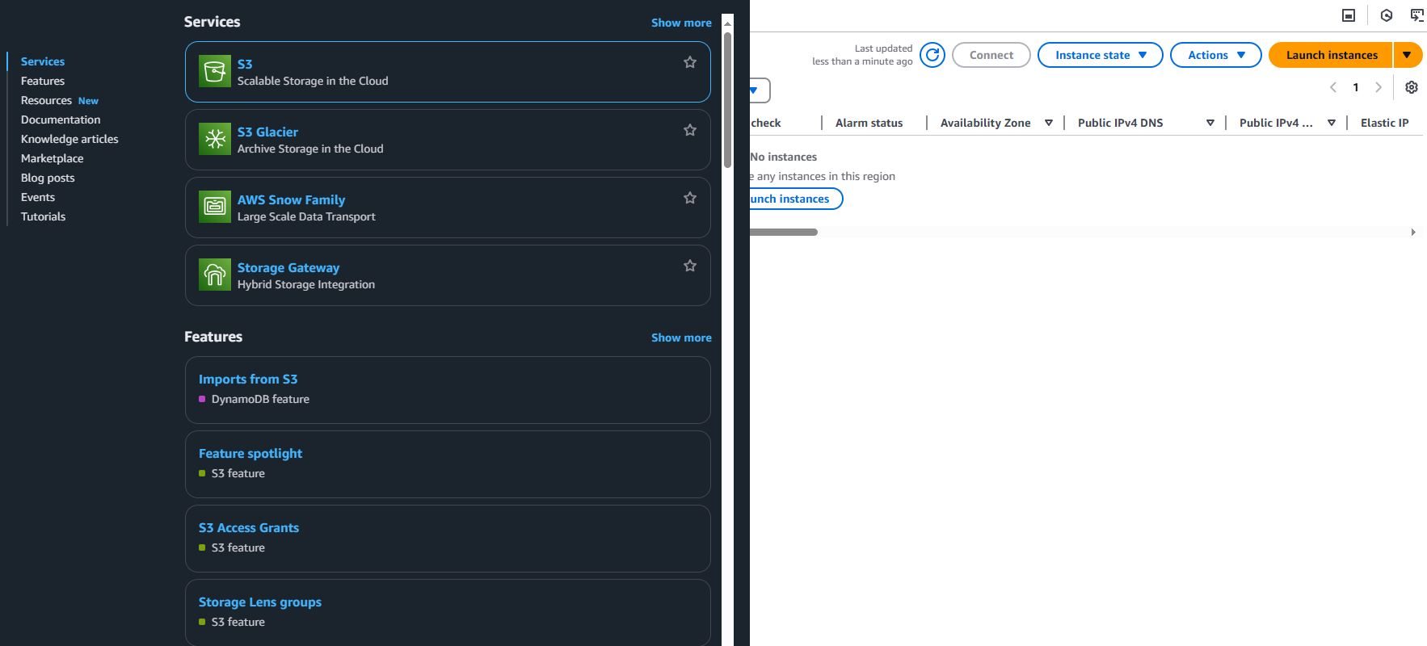Select Events category
The width and height of the screenshot is (1427, 646).
coord(38,197)
